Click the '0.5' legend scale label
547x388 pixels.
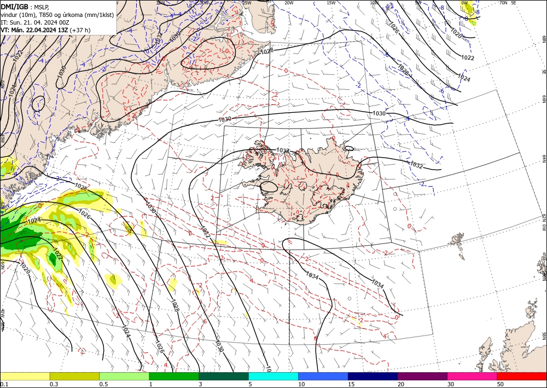(103, 384)
